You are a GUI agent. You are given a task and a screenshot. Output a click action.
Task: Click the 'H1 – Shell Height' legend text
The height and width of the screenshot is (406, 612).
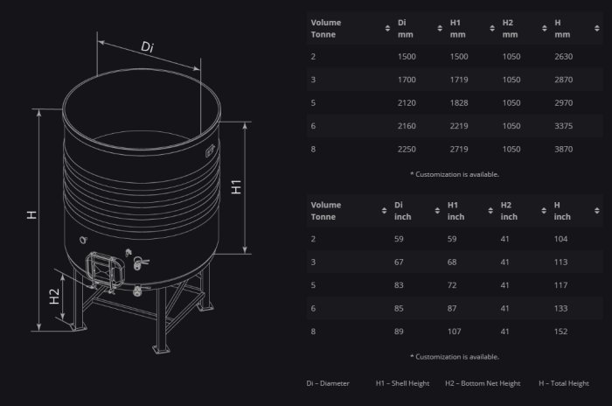click(403, 383)
